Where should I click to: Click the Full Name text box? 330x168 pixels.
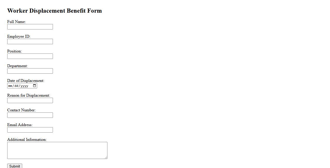click(30, 27)
